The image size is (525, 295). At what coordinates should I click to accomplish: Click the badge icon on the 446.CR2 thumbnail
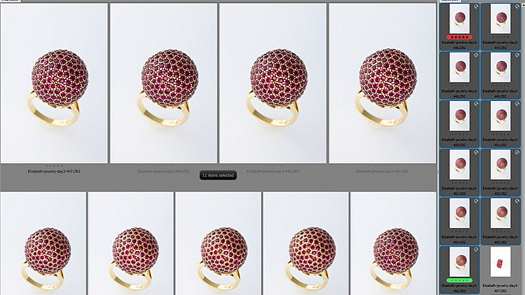[x=476, y=7]
